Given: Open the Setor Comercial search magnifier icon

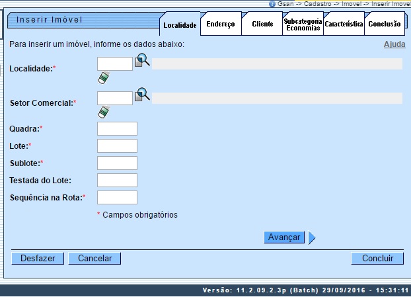Looking at the screenshot, I should 143,96.
